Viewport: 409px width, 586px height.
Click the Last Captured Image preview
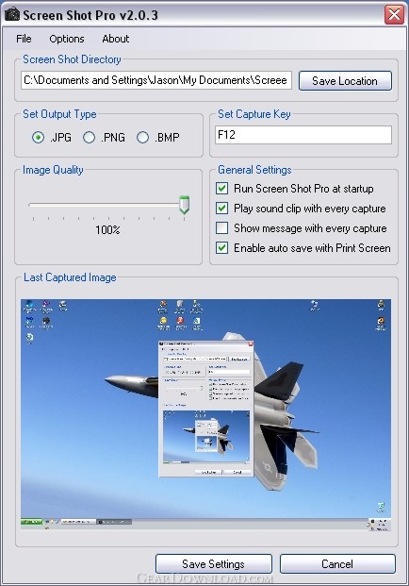(206, 414)
